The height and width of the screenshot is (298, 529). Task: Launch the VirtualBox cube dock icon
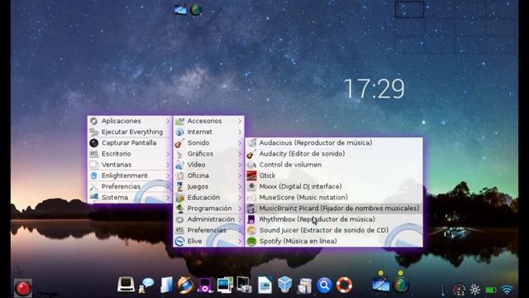(x=284, y=284)
